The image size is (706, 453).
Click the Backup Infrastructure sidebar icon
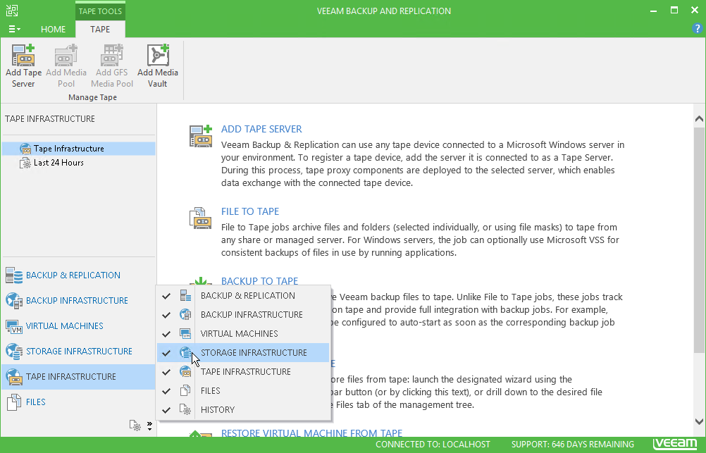[14, 300]
